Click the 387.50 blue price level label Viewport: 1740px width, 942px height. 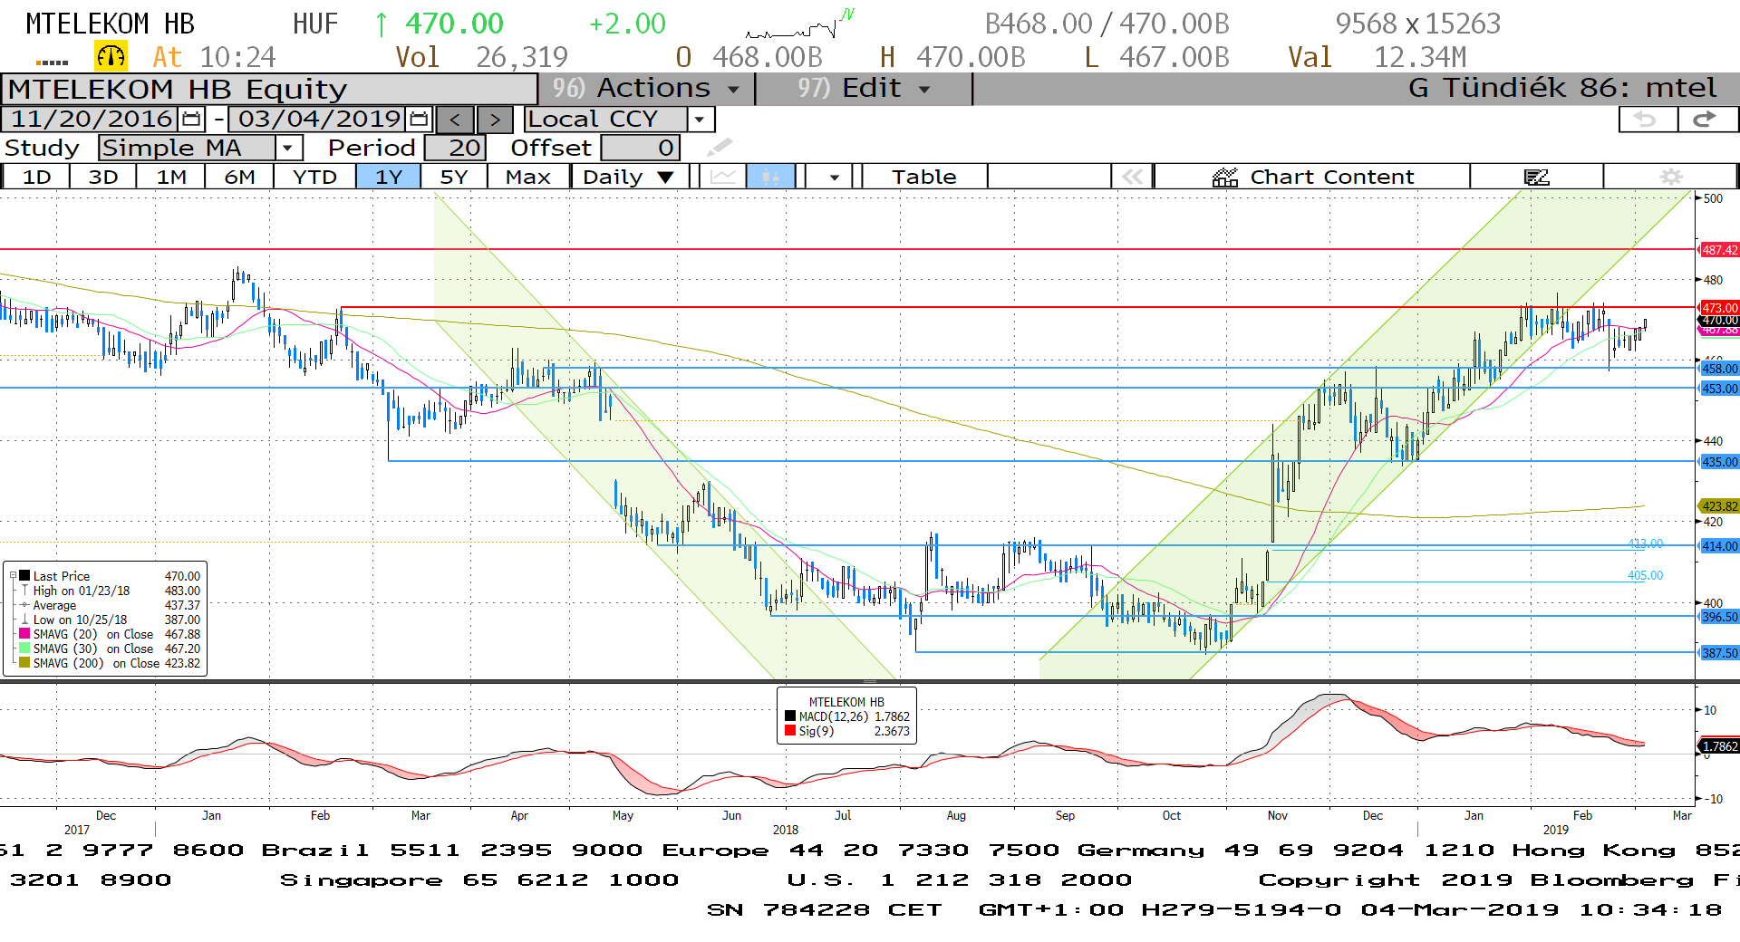pyautogui.click(x=1718, y=653)
